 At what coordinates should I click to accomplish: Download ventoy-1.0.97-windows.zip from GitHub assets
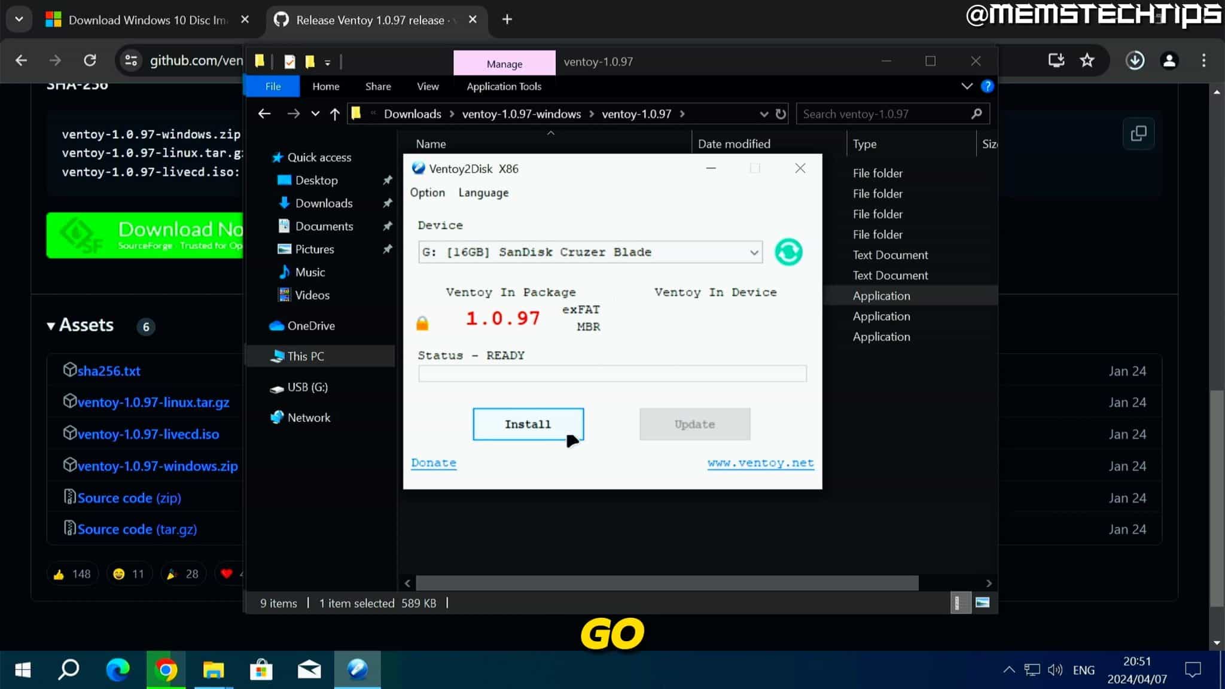[158, 465]
